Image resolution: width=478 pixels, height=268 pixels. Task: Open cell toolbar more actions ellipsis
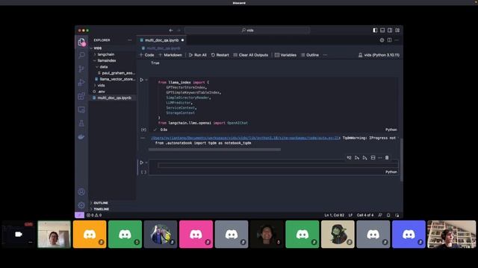click(380, 158)
